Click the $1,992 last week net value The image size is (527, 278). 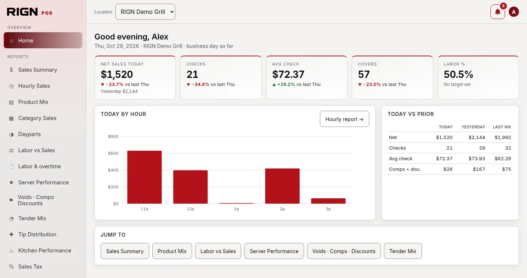point(503,137)
